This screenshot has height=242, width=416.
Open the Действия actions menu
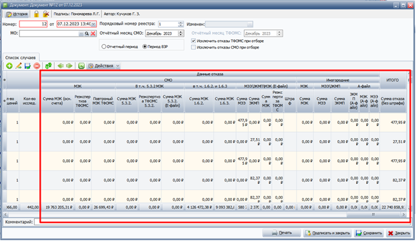104,66
